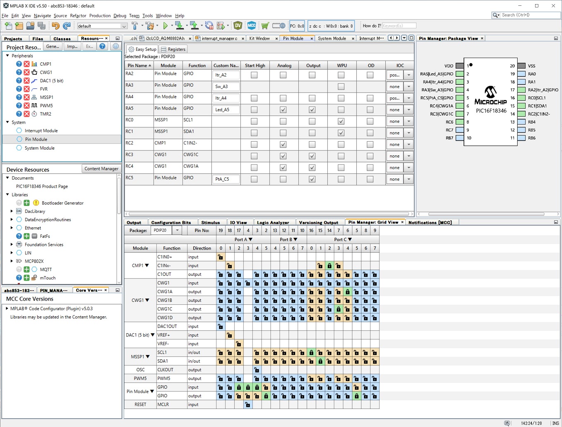The image size is (562, 427).
Task: Click the Read Device Memory icon
Action: pos(194,26)
